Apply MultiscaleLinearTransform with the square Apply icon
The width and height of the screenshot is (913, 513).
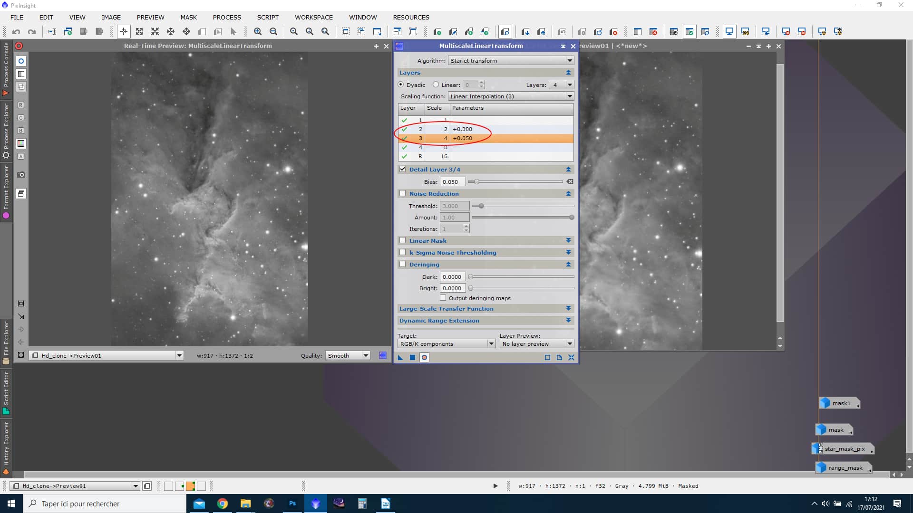tap(412, 357)
